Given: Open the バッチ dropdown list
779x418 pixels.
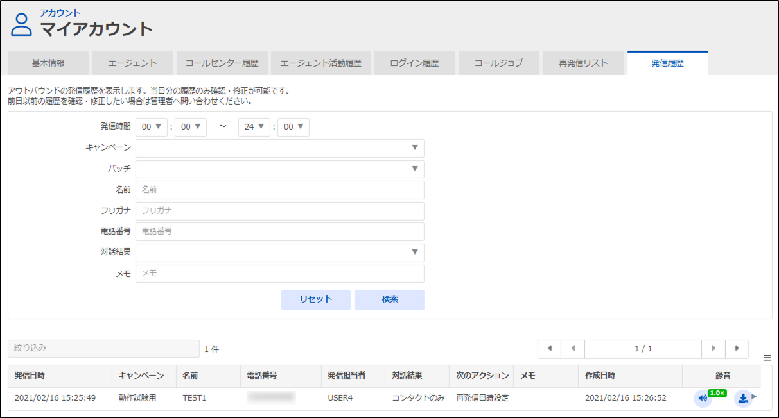Looking at the screenshot, I should [x=280, y=169].
